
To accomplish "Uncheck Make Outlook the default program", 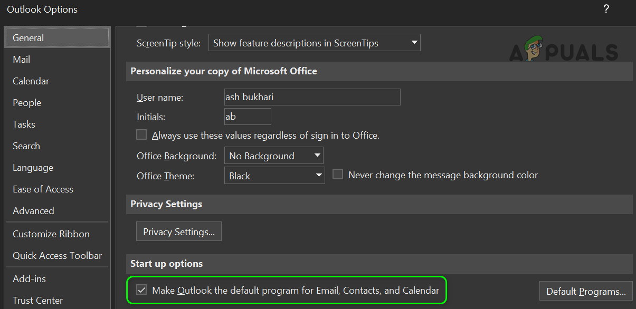I will click(141, 290).
